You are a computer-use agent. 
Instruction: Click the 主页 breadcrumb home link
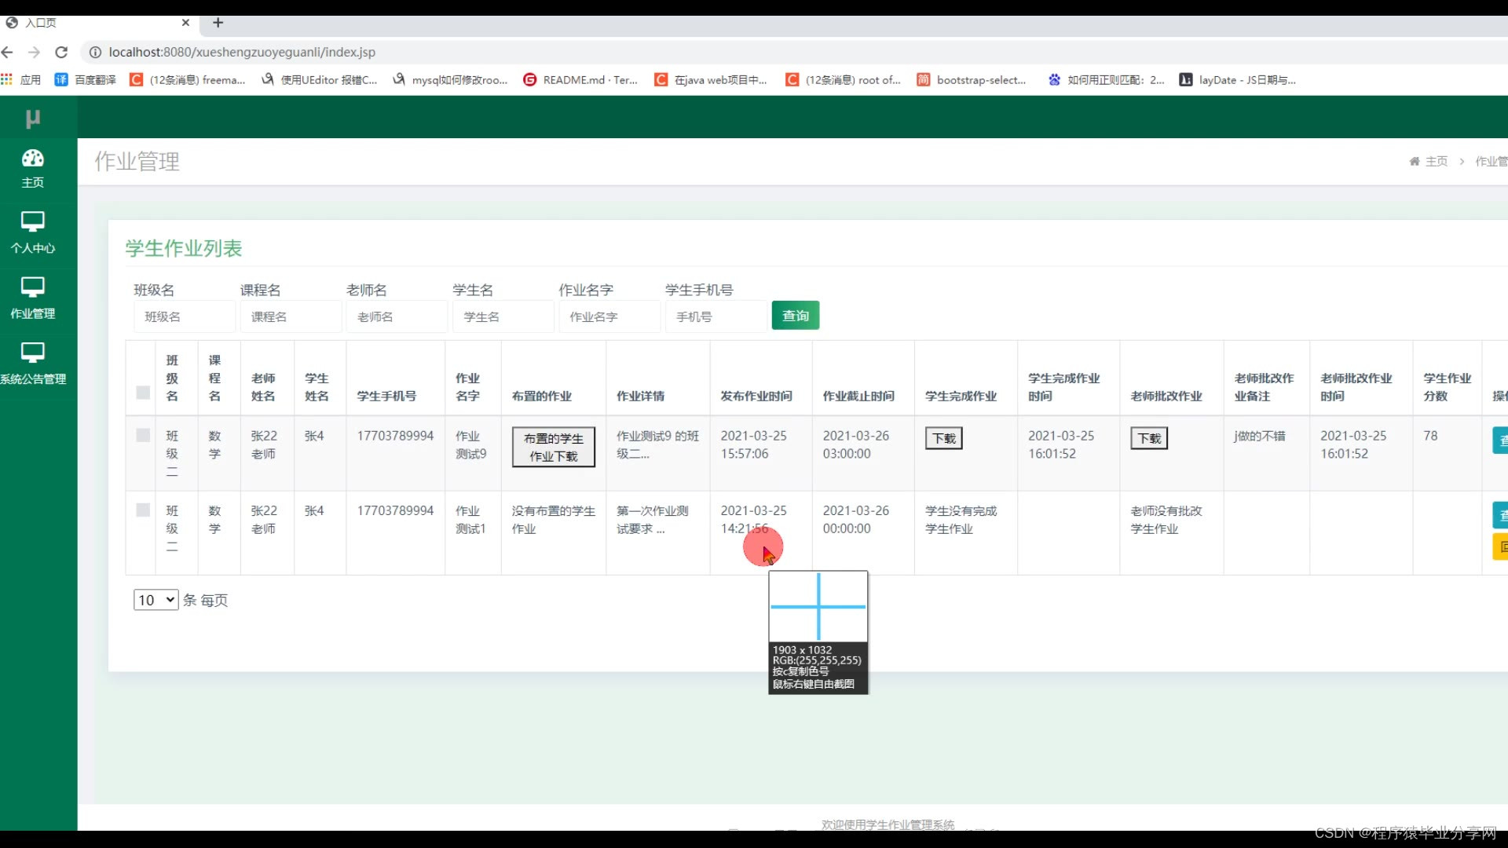click(1429, 161)
